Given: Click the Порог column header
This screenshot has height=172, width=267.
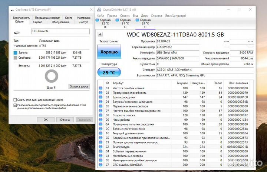Looking at the screenshot, I should click(218, 83).
